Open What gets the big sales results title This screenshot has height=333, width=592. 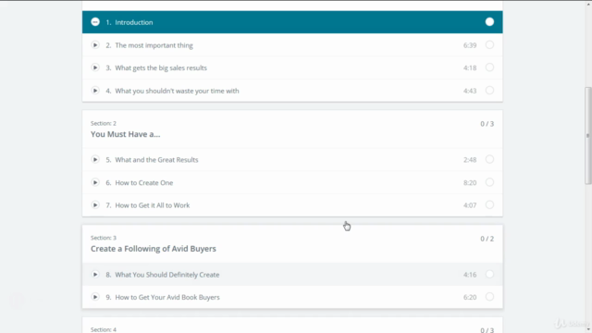[x=161, y=68]
